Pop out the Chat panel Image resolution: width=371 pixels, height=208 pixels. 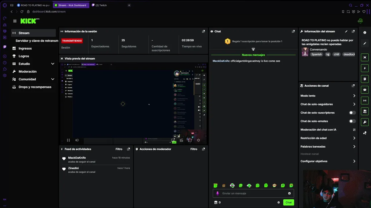tap(293, 31)
